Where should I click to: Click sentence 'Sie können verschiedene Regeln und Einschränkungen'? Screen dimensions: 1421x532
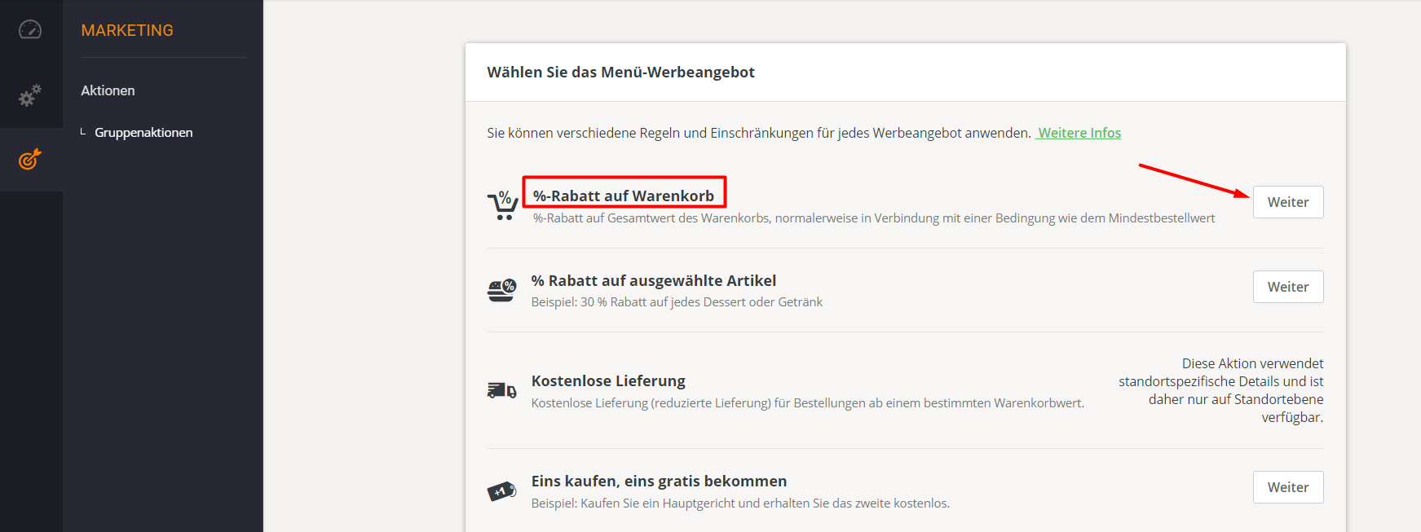(759, 133)
